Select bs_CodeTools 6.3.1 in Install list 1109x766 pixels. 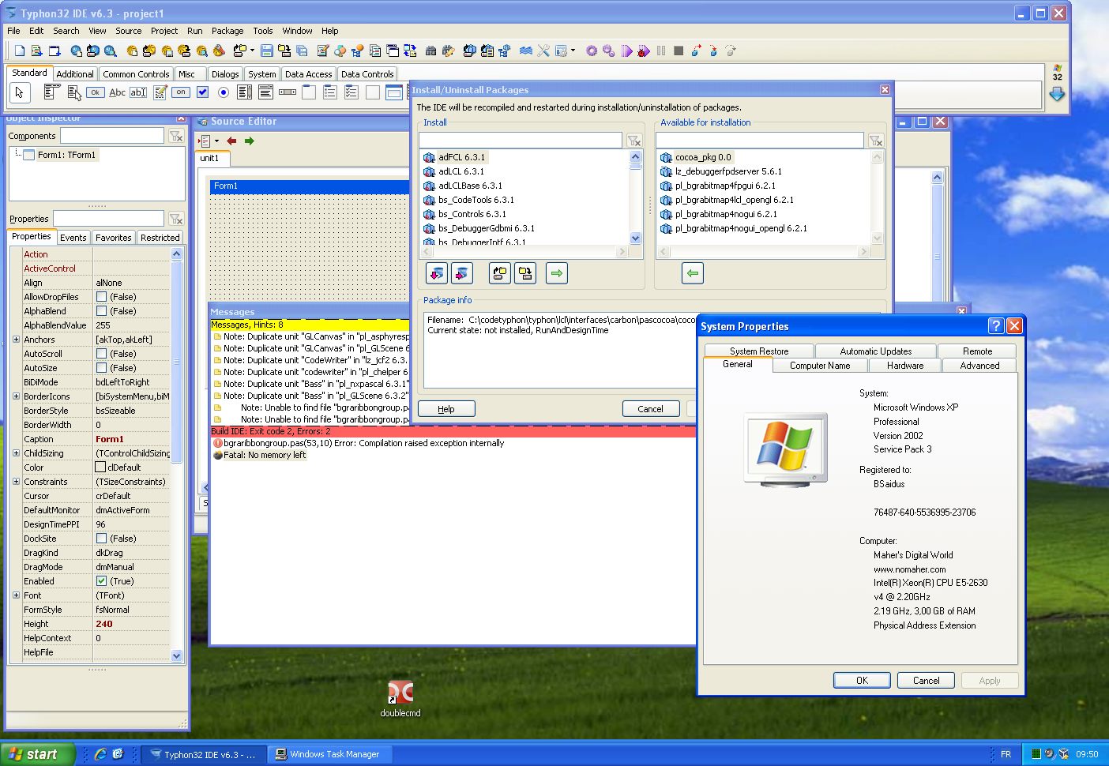(x=476, y=200)
